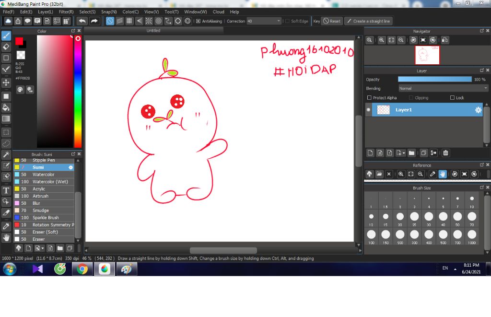Click the Undo arrow in toolbar

tap(82, 21)
